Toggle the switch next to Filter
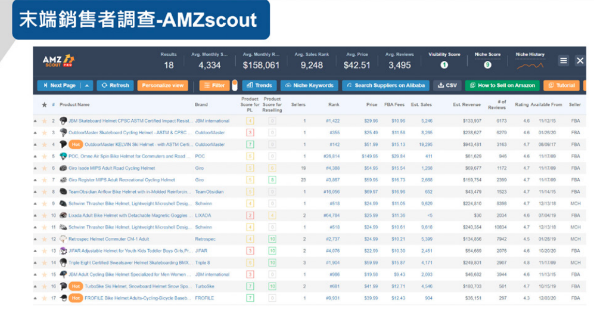Image resolution: width=594 pixels, height=310 pixels. coord(235,85)
